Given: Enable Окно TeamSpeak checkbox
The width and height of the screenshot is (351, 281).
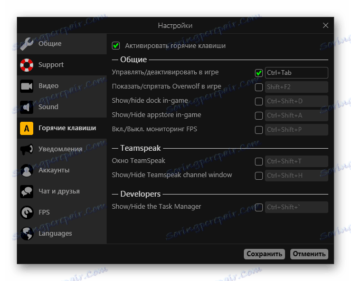Looking at the screenshot, I should [x=259, y=162].
